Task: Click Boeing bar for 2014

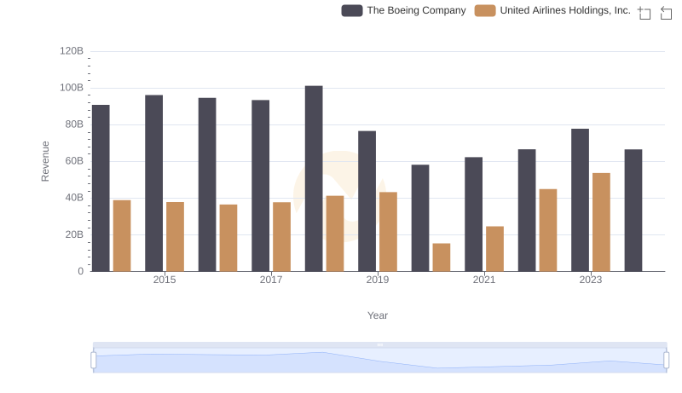Action: pos(101,188)
